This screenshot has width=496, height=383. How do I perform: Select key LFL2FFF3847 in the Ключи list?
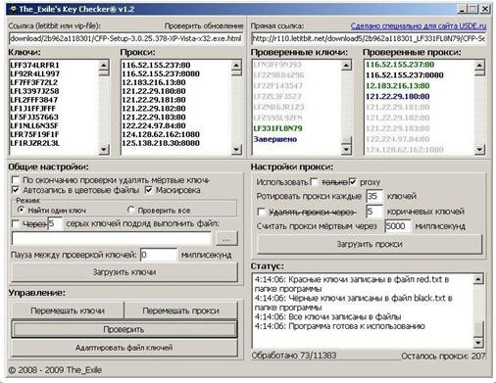click(33, 100)
